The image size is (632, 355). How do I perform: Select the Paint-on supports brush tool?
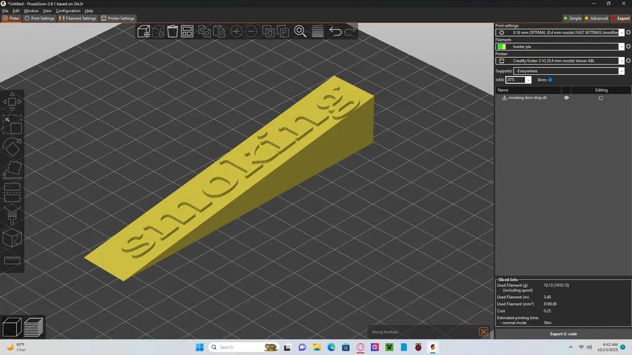click(12, 216)
